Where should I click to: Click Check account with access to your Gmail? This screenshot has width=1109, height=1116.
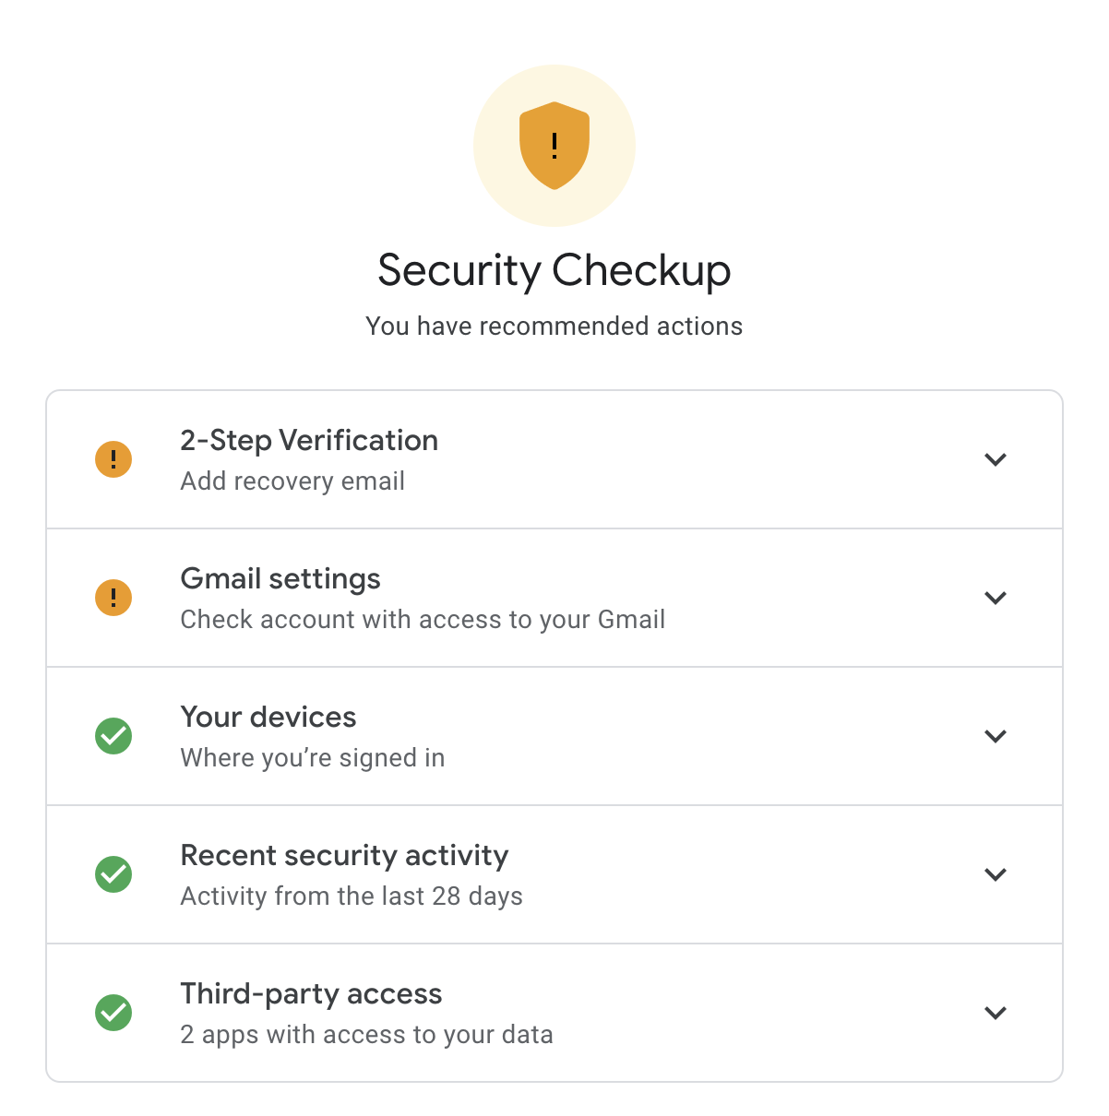[422, 619]
